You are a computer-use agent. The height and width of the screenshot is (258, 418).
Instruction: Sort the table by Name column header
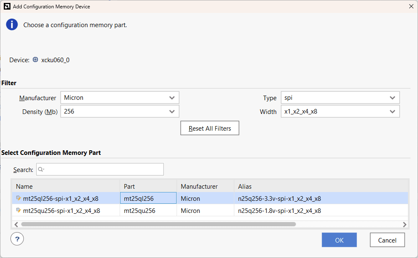click(24, 187)
